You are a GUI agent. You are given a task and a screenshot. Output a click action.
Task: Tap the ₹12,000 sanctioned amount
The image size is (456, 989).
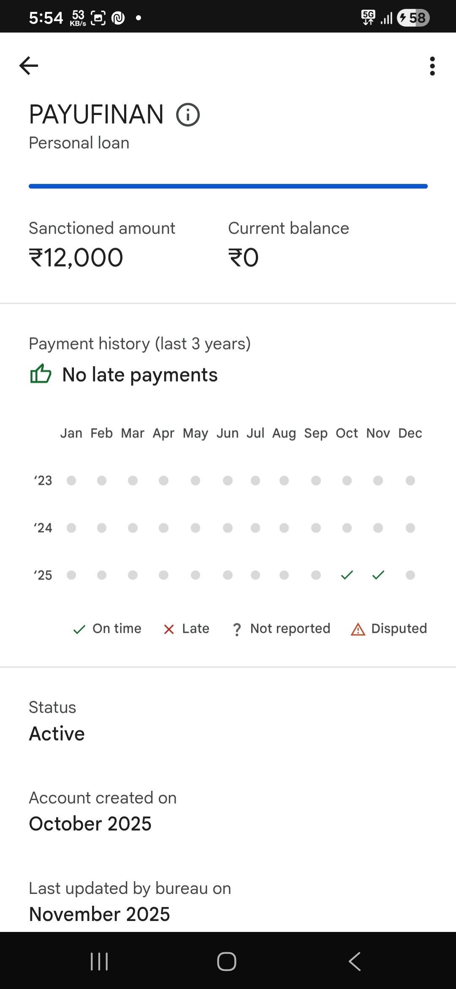[x=76, y=257]
